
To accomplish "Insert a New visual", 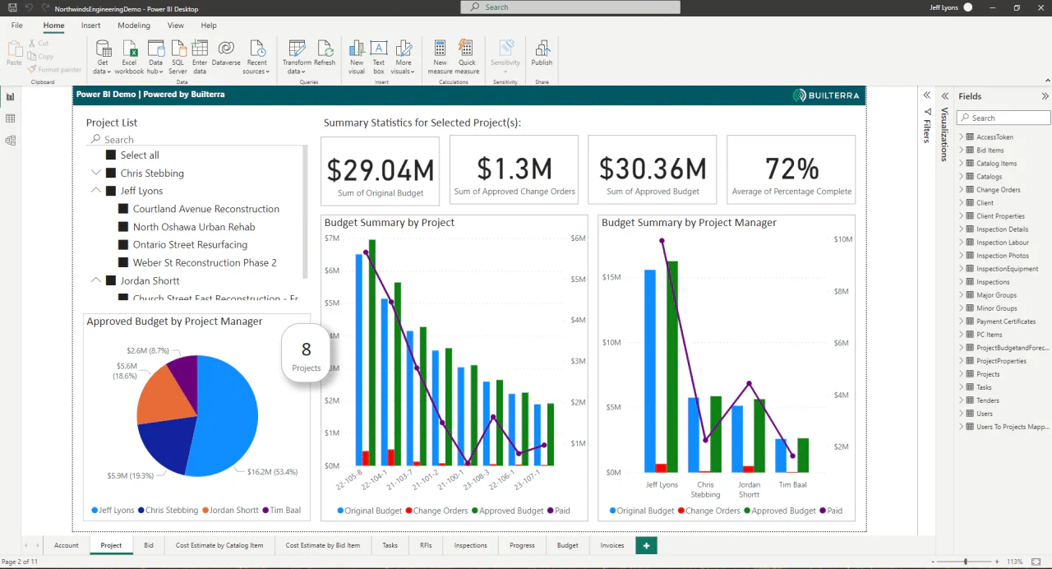I will 357,58.
